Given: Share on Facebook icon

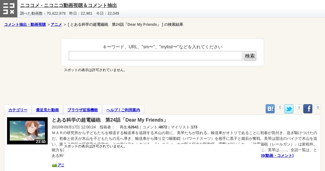Looking at the screenshot, I should pyautogui.click(x=308, y=109).
